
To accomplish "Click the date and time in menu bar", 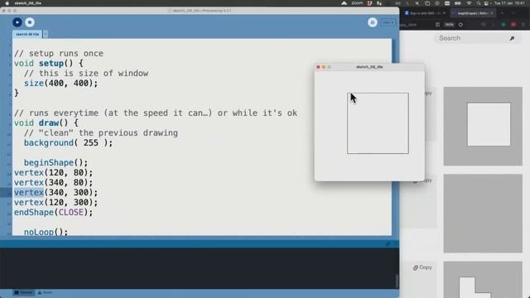I will click(509, 3).
